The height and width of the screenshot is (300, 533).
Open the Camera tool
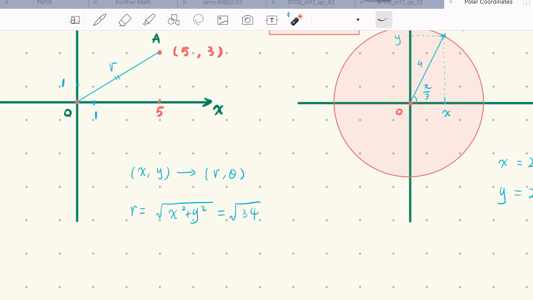tap(247, 20)
